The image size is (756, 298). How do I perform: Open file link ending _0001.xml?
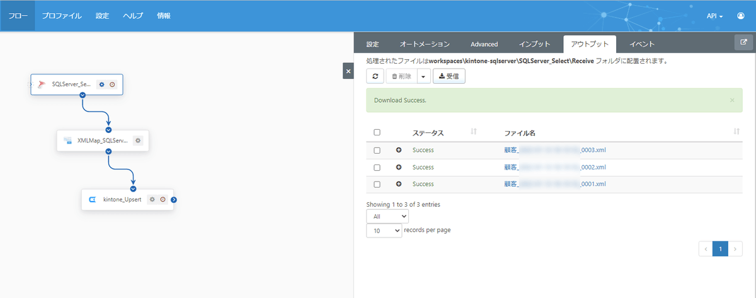(x=555, y=184)
